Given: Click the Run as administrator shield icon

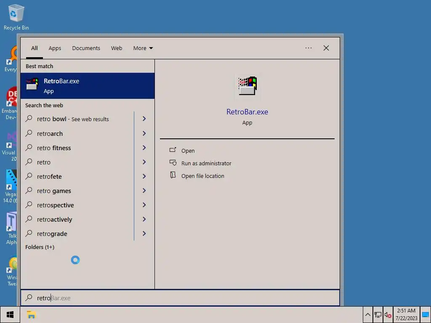Looking at the screenshot, I should pos(173,163).
